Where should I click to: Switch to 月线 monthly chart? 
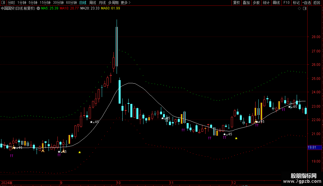[102, 3]
